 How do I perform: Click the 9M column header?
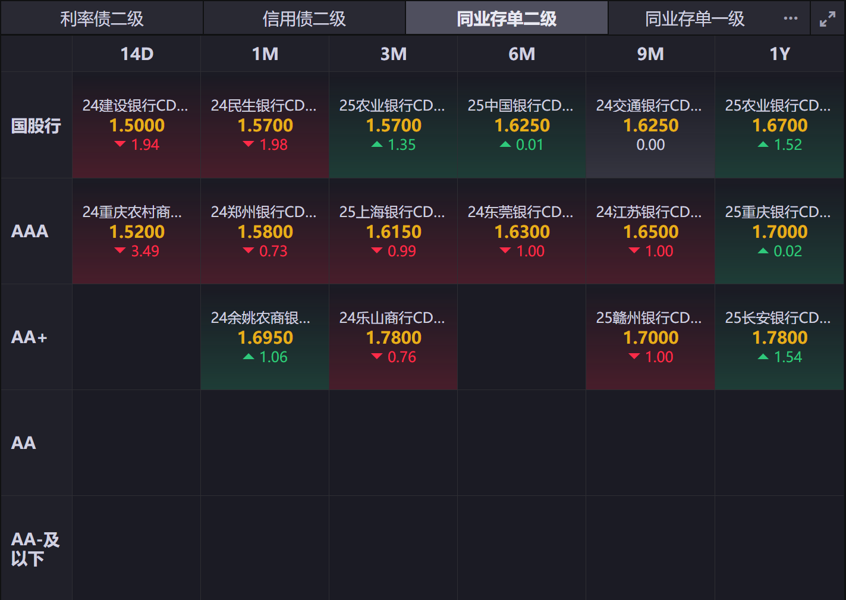tap(650, 54)
